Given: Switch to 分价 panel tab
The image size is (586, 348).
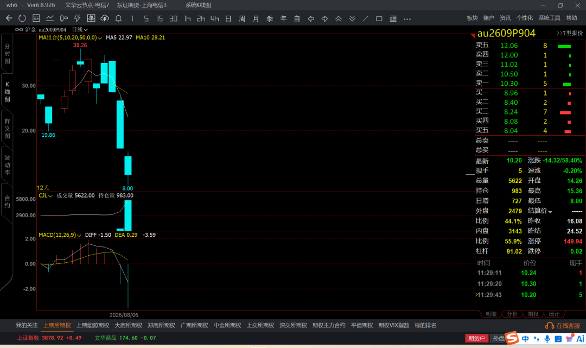Looking at the screenshot, I should click(x=512, y=314).
